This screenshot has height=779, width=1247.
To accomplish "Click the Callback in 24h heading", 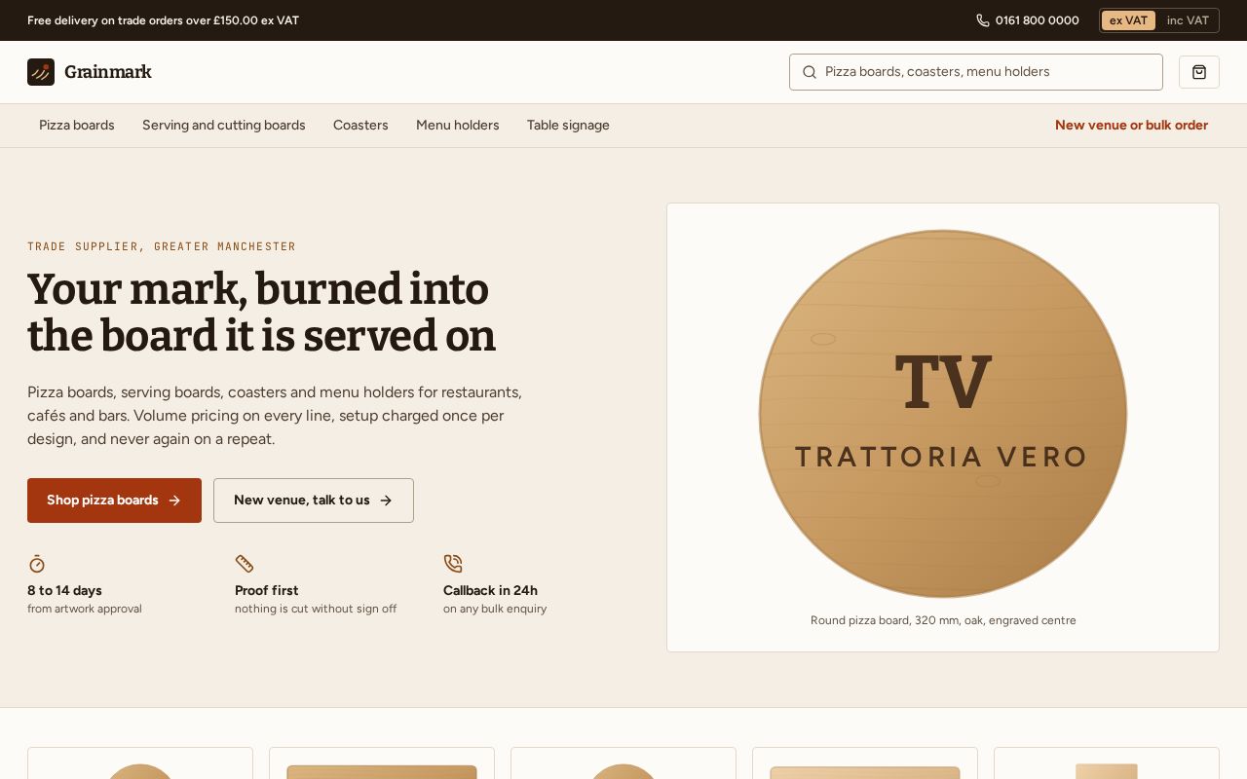I will [490, 590].
